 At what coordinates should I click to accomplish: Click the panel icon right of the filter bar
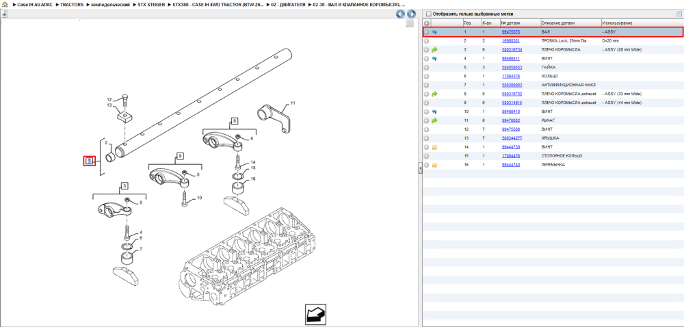[679, 14]
